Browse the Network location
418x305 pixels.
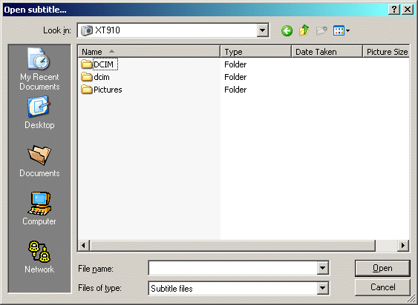pyautogui.click(x=39, y=257)
